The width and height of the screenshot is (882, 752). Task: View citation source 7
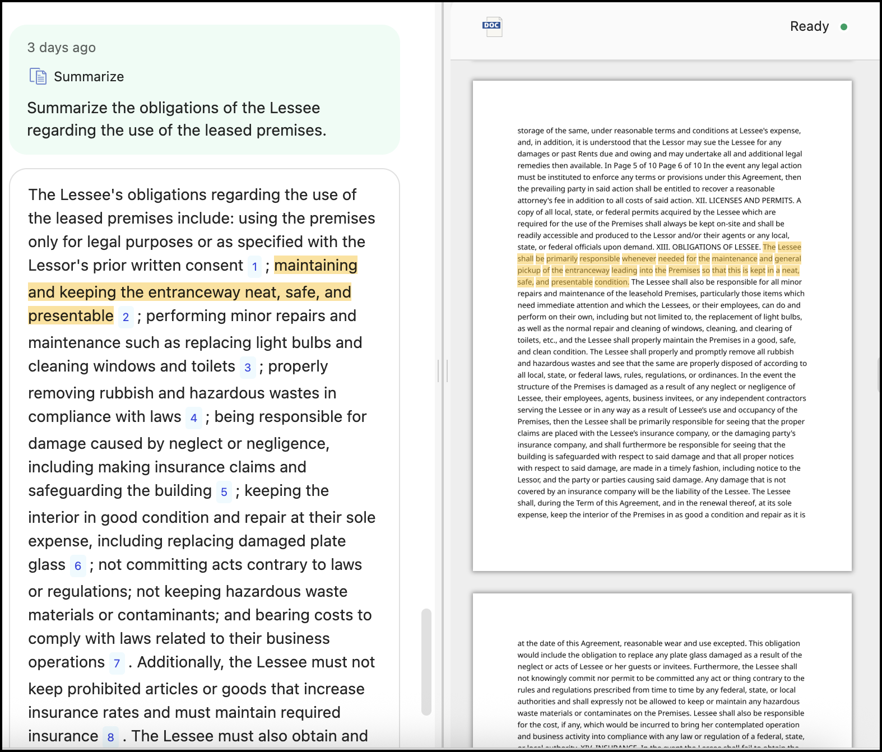click(117, 663)
